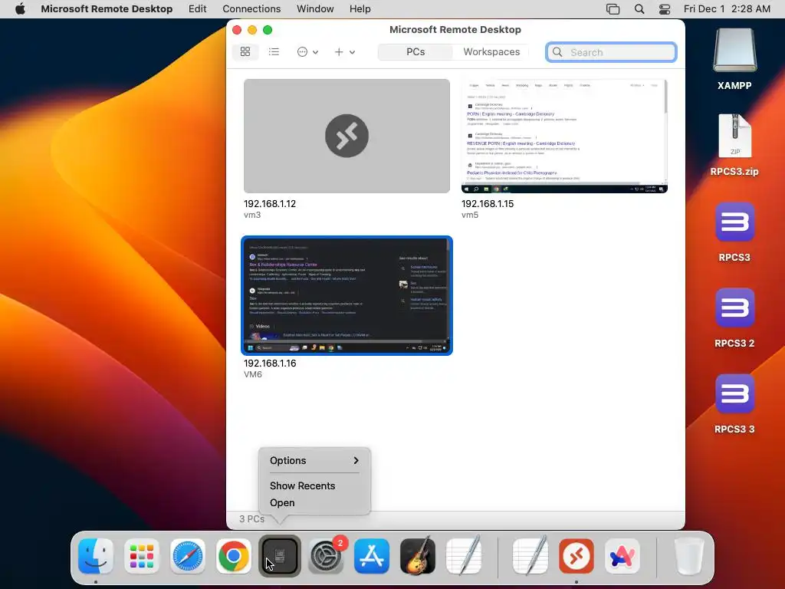Open GarageBand in the Dock
This screenshot has width=785, height=589.
tap(418, 556)
